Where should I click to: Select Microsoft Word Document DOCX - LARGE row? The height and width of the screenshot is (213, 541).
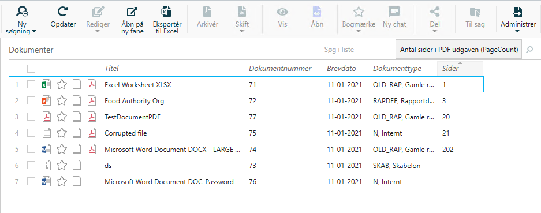tap(246, 149)
